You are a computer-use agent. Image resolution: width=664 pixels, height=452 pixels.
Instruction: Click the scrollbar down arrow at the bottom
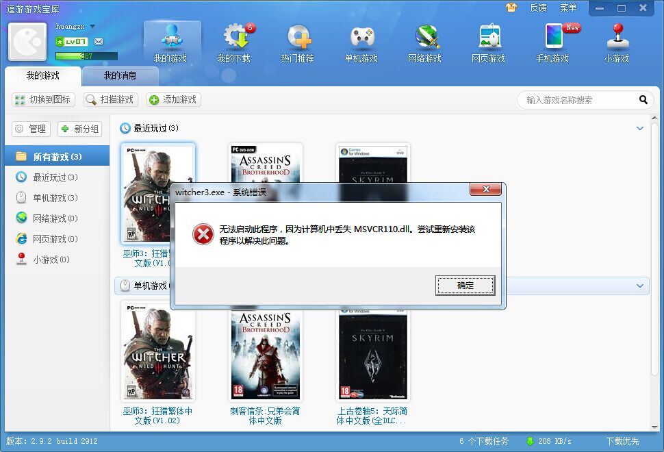tap(654, 427)
